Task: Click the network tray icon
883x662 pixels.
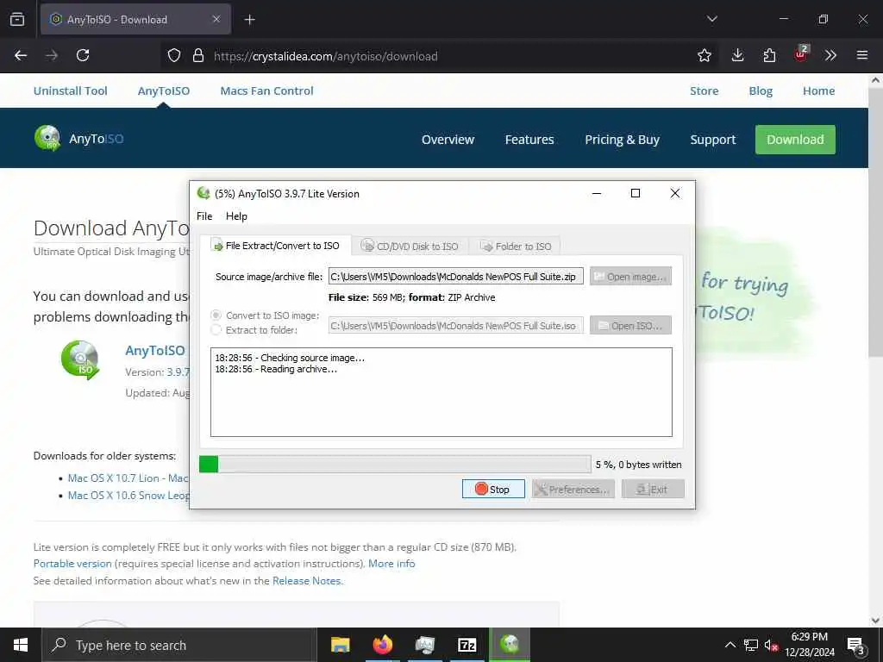Action: pos(751,645)
